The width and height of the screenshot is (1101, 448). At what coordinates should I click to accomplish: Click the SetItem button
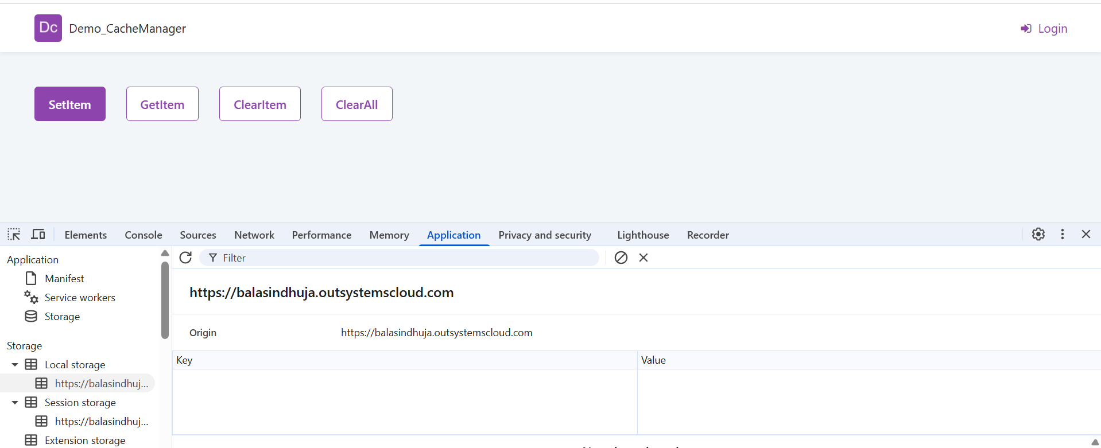click(70, 104)
